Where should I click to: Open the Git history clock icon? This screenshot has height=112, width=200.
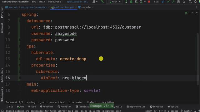click(178, 2)
